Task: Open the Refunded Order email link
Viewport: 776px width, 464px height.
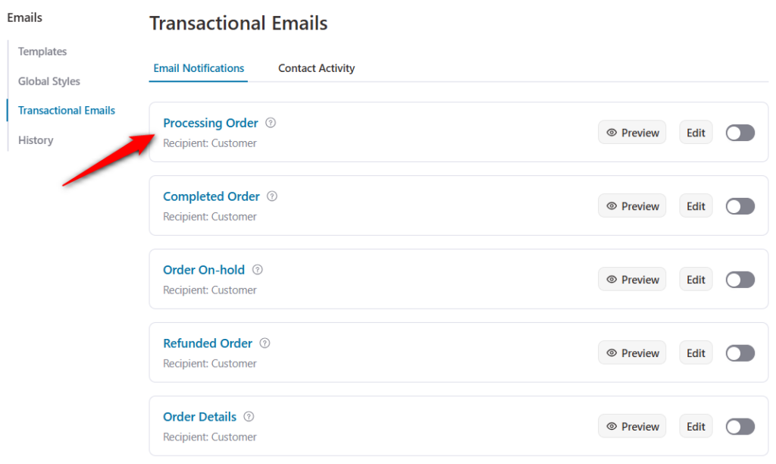Action: tap(208, 343)
